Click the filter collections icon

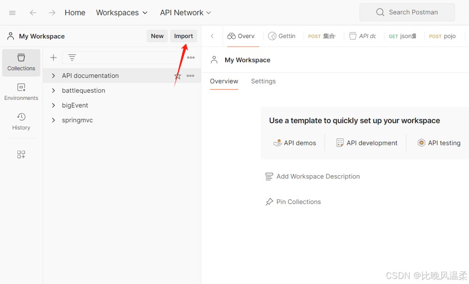[72, 57]
